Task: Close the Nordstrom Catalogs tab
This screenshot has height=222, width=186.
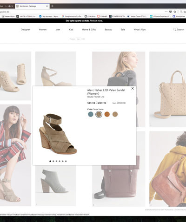Action: tap(47, 6)
